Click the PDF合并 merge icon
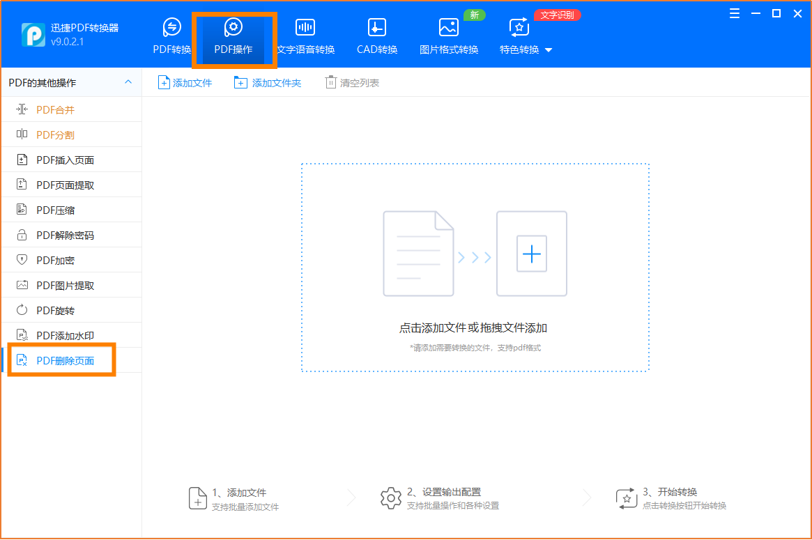Viewport: 812px width, 540px height. point(22,109)
